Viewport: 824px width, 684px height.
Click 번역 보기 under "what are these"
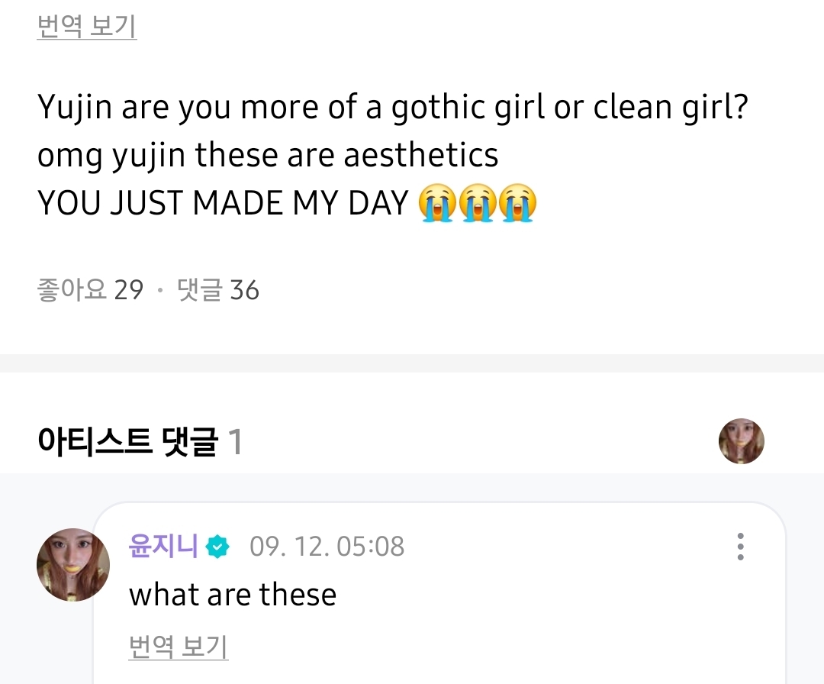(179, 647)
